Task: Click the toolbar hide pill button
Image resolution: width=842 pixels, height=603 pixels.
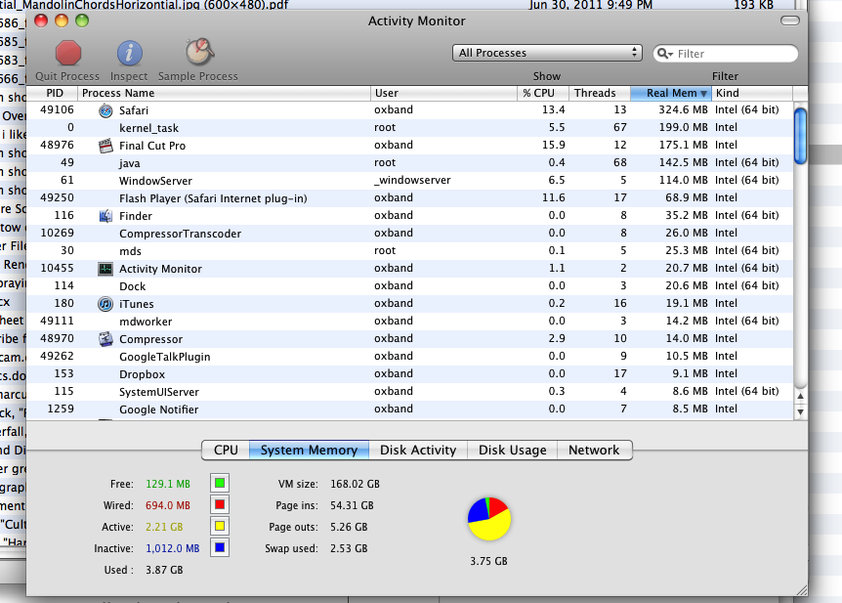Action: tap(790, 21)
